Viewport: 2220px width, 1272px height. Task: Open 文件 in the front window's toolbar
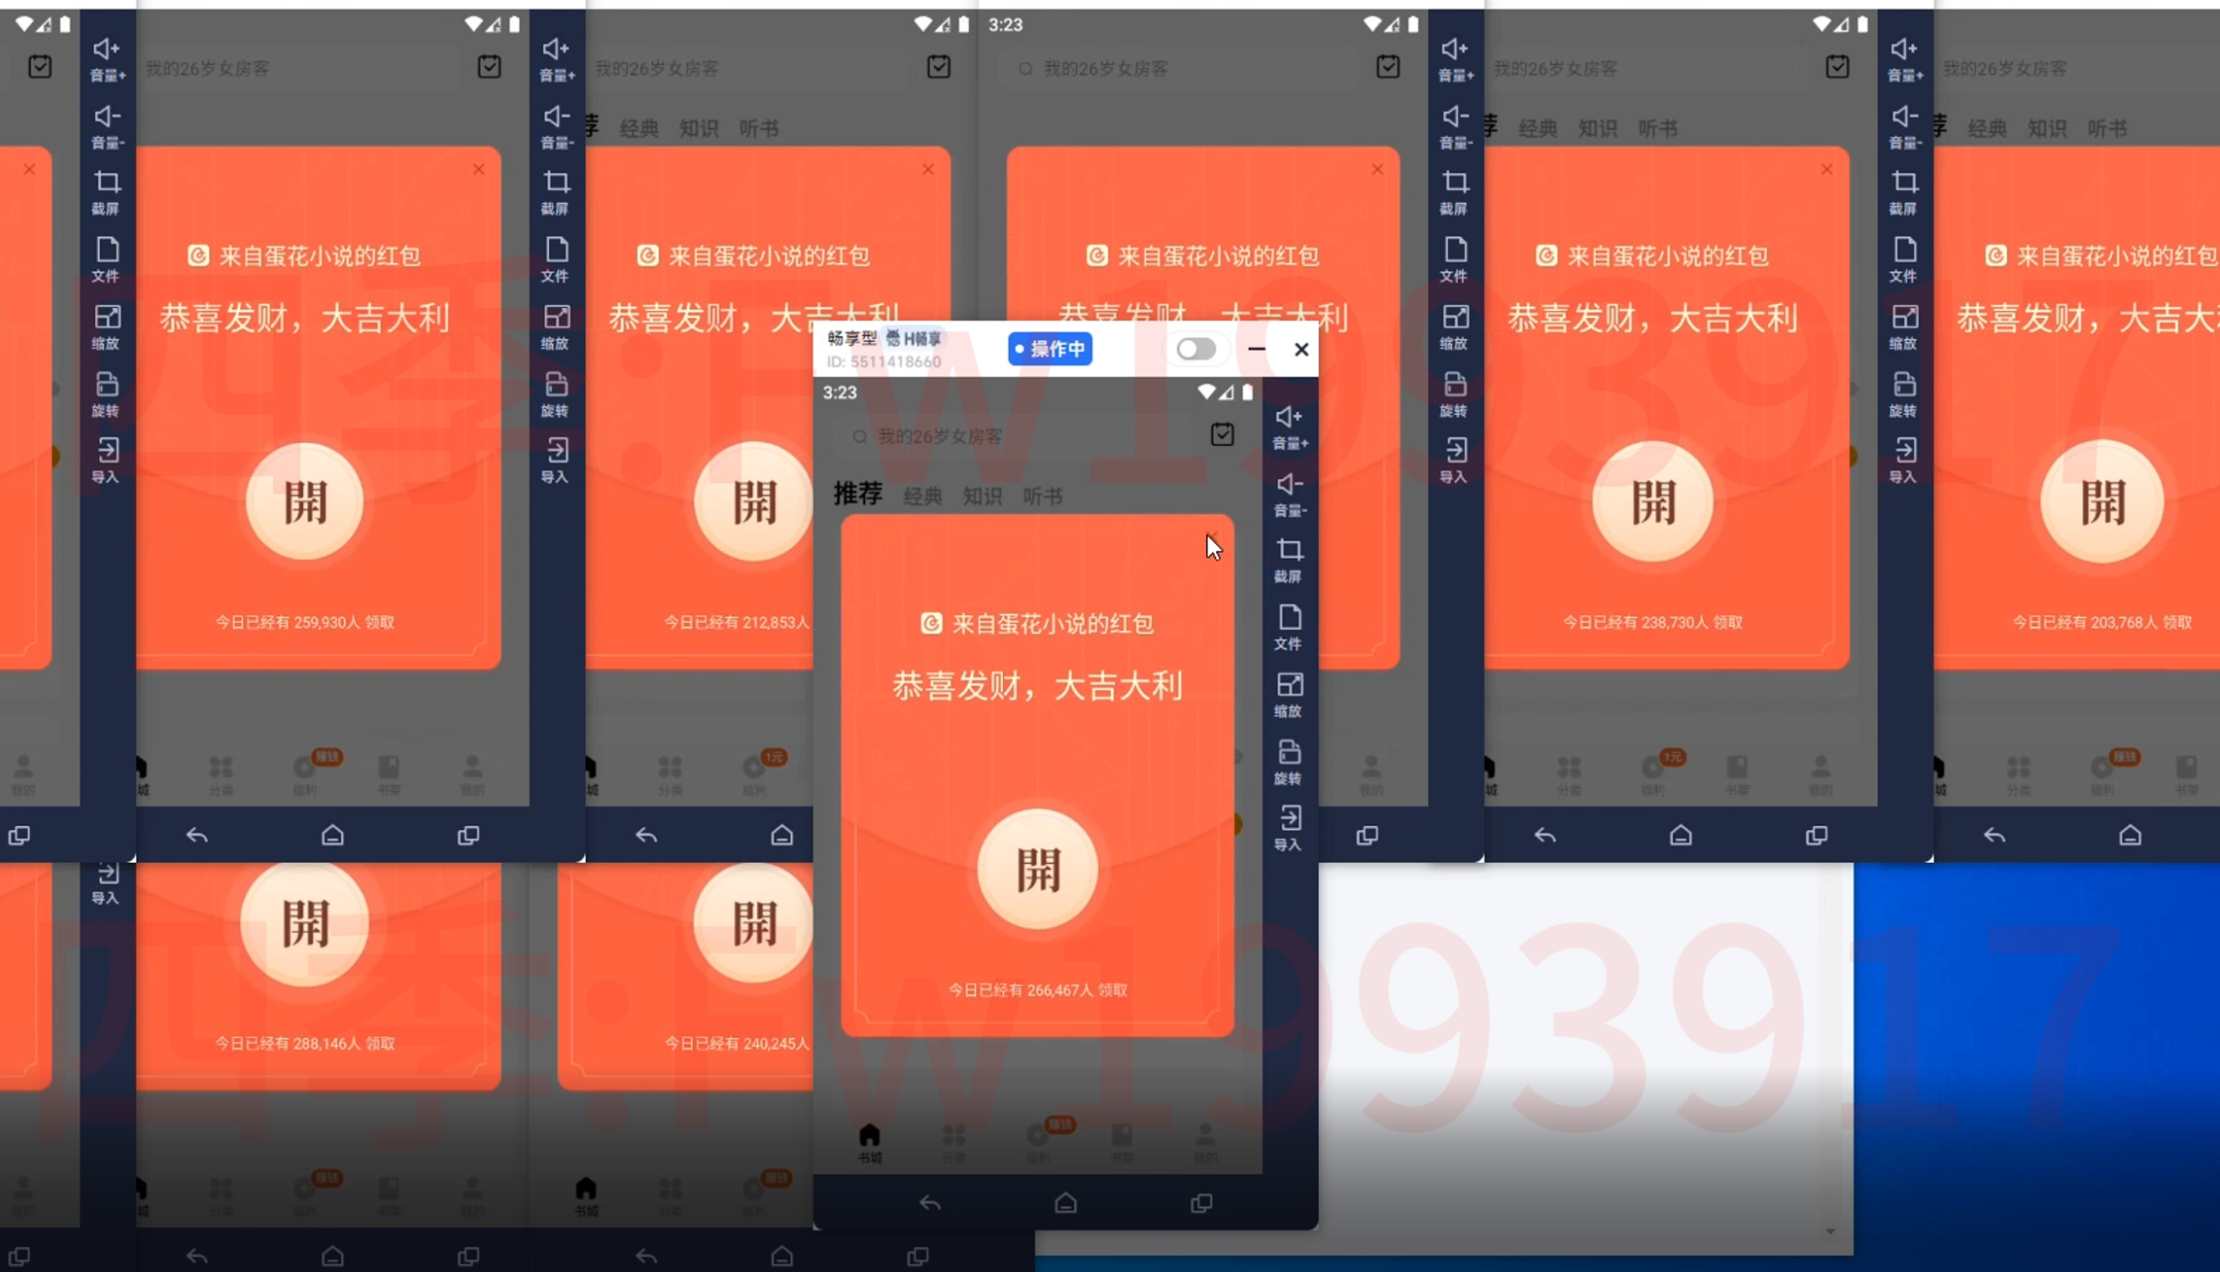tap(1289, 628)
